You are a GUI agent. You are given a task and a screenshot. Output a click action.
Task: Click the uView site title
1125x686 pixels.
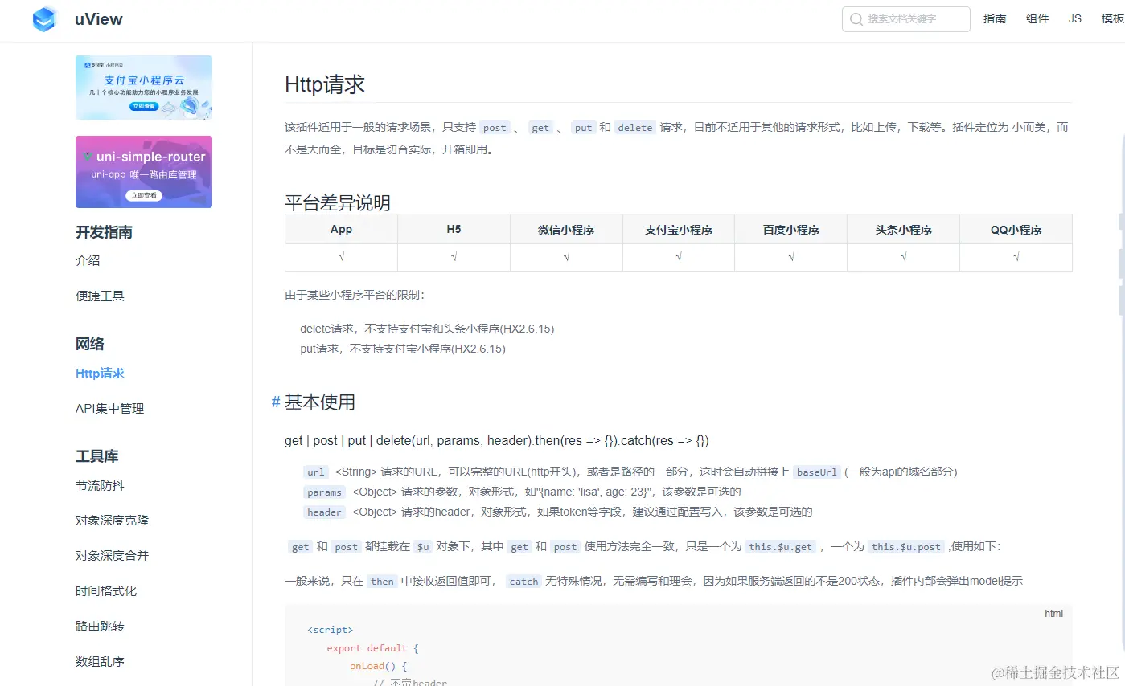[99, 20]
